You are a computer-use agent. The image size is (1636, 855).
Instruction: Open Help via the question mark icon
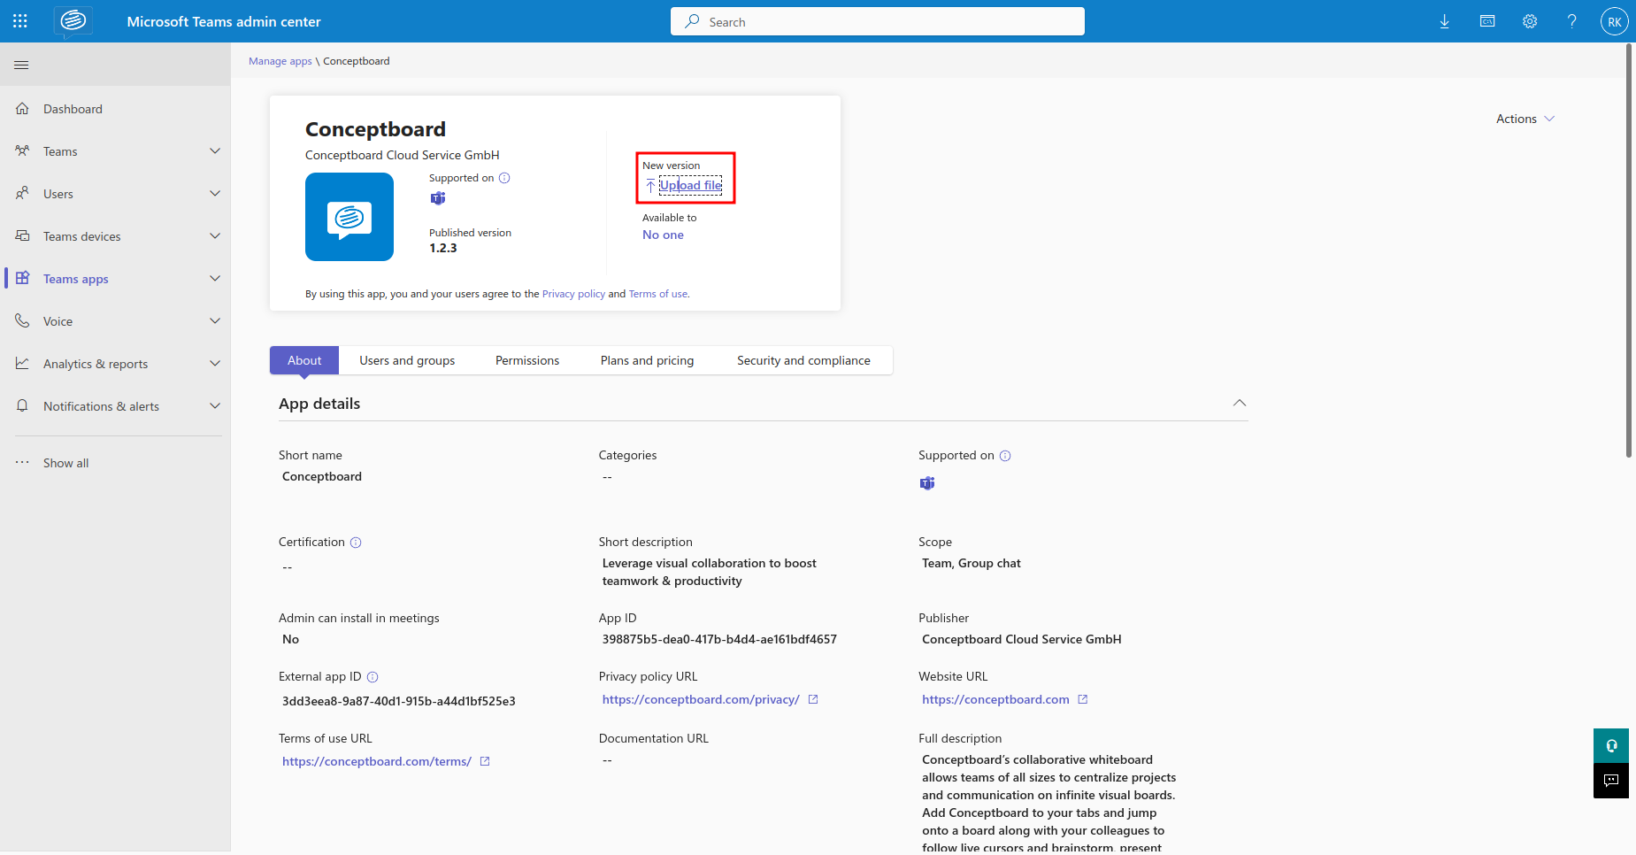coord(1572,20)
